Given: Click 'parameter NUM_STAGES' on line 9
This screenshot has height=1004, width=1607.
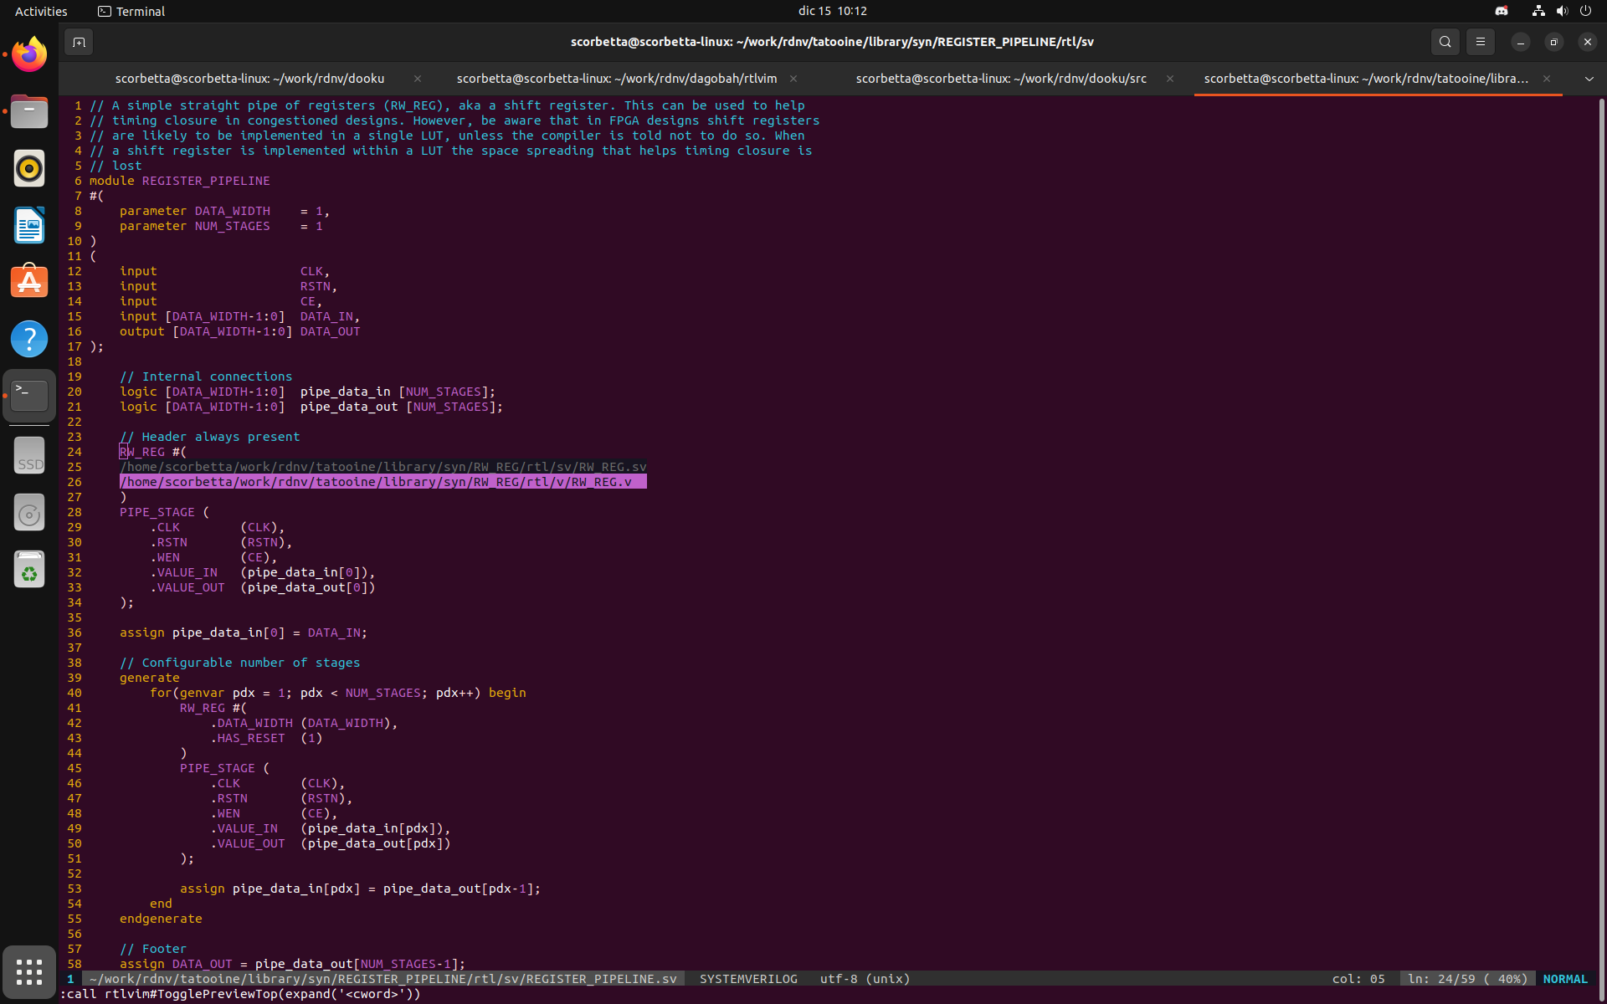Looking at the screenshot, I should [x=194, y=226].
